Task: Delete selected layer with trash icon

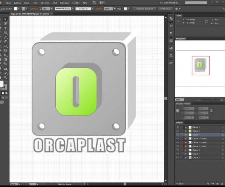Action: pos(222,184)
